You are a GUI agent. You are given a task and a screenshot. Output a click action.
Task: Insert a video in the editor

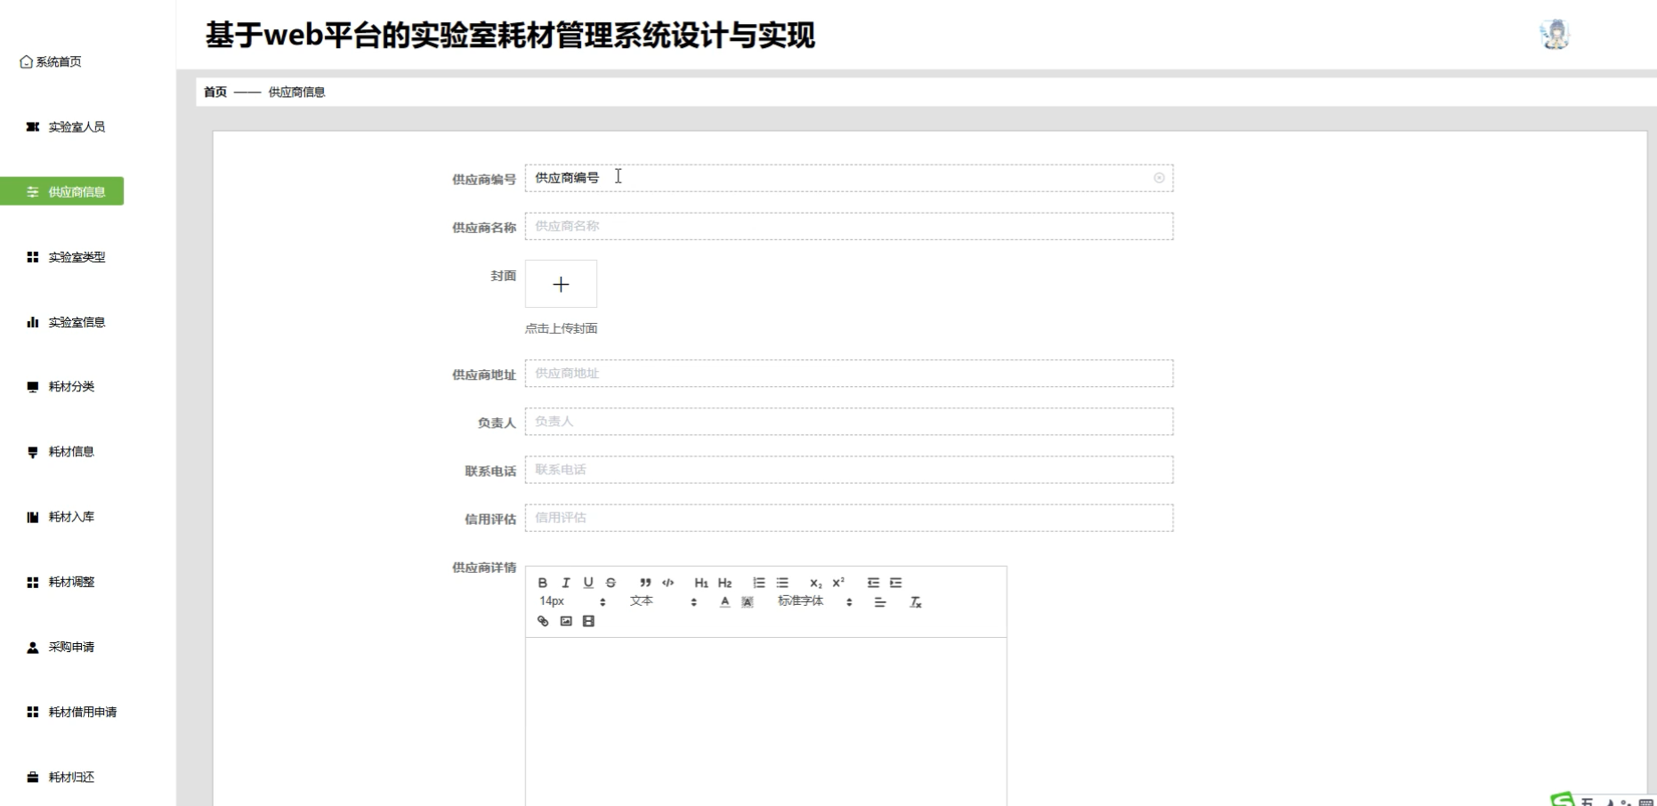[587, 622]
